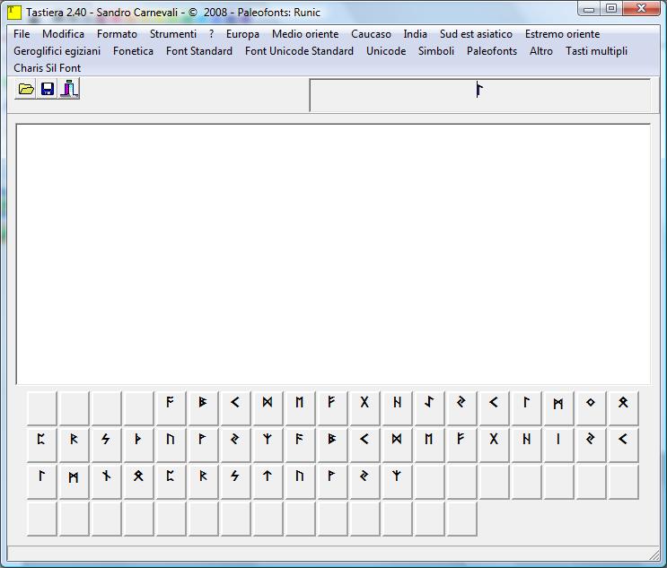
Task: Click the Eihwaz (ᛇ) rune key
Action: coord(429,408)
